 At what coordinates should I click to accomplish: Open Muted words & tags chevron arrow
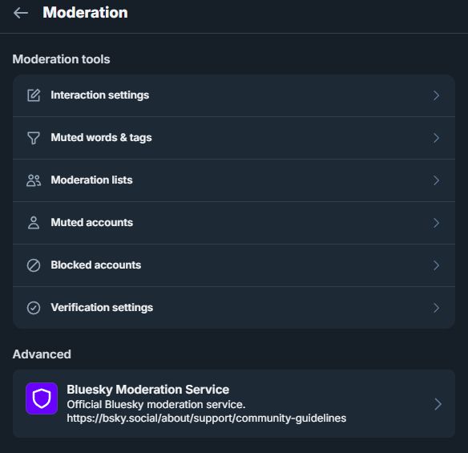[x=437, y=138]
